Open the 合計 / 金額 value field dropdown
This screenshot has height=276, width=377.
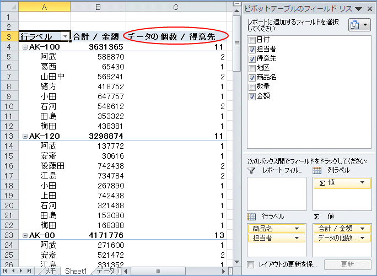[x=362, y=229]
